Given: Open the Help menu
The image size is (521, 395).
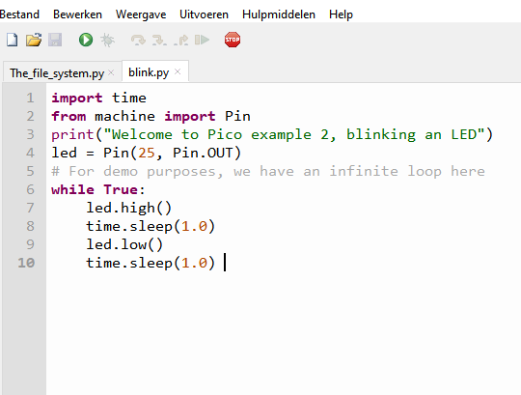Looking at the screenshot, I should coord(341,14).
